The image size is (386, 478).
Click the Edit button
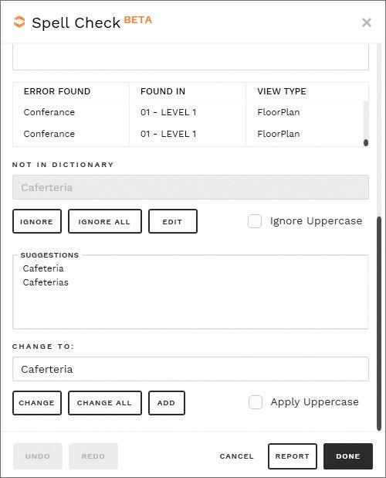click(172, 221)
